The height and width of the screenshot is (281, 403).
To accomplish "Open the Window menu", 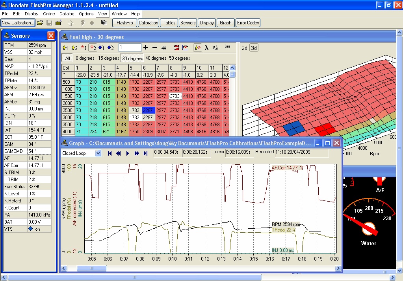I will 119,14.
